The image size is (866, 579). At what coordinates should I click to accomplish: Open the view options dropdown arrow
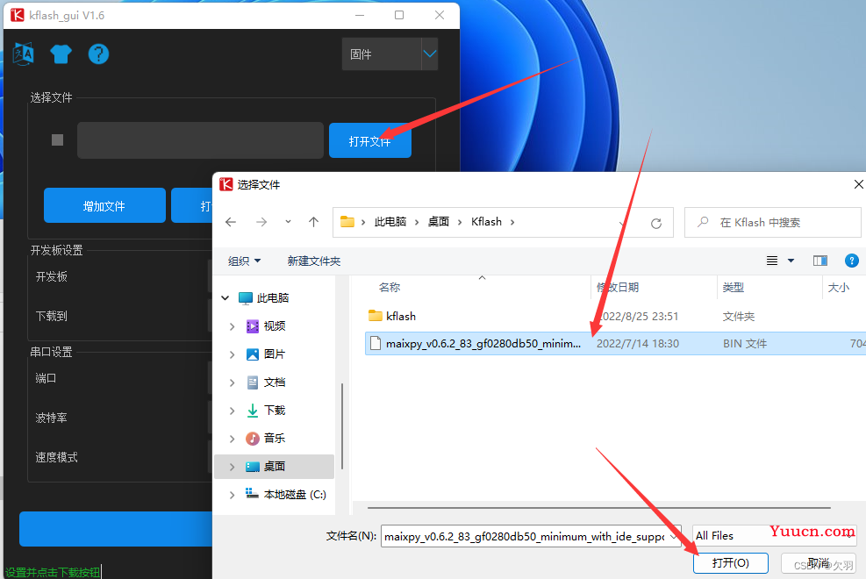[791, 261]
